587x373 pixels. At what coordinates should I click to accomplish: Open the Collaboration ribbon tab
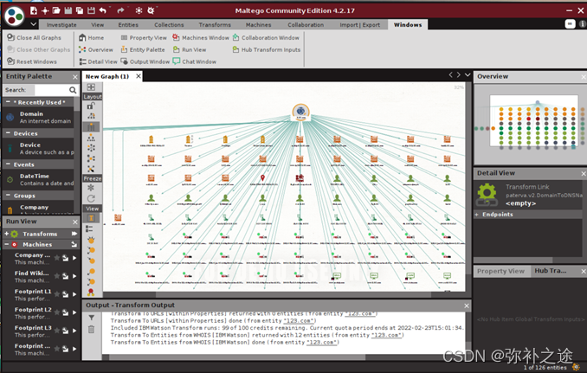306,25
